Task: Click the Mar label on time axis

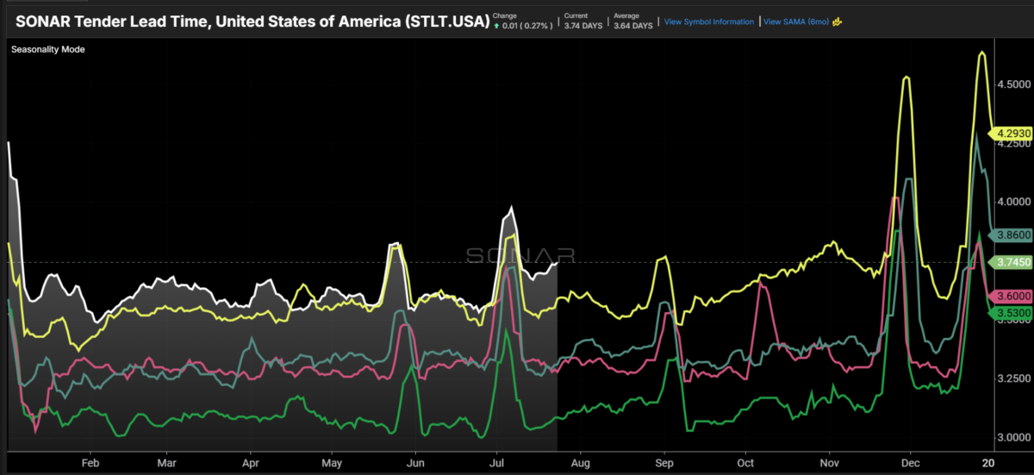Action: pyautogui.click(x=166, y=462)
